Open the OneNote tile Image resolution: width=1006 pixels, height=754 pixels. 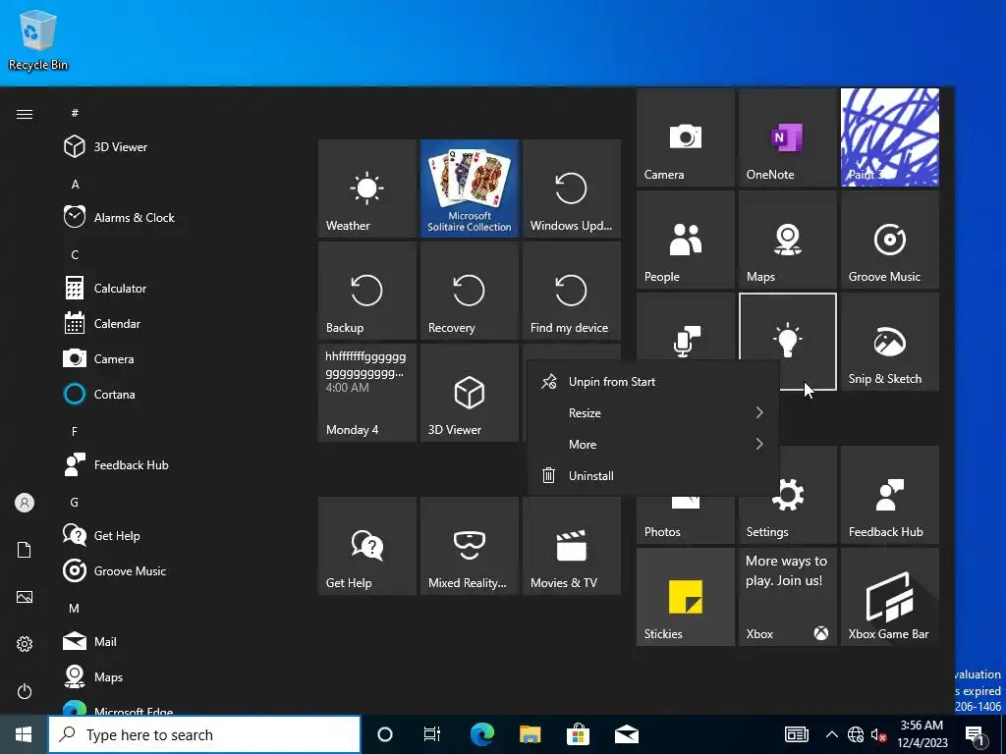788,137
